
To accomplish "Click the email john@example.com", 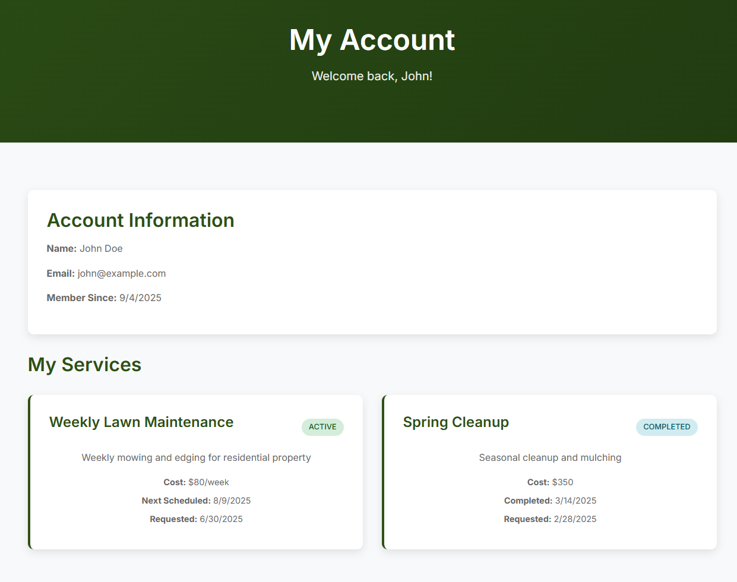I will (x=122, y=274).
